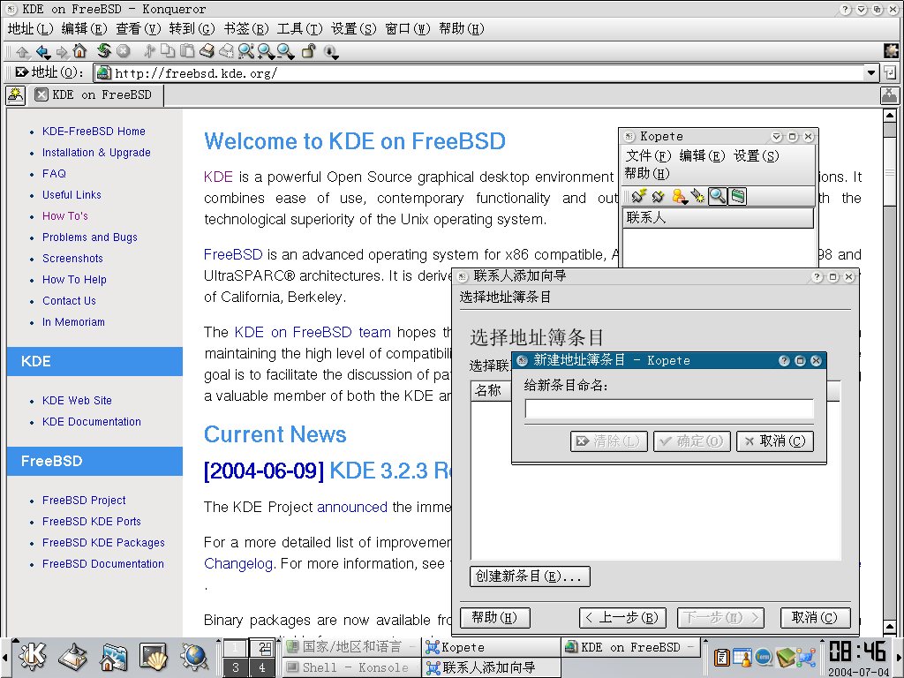This screenshot has height=678, width=904.
Task: Open the 设置(S) menu in Kopete
Action: pyautogui.click(x=757, y=155)
